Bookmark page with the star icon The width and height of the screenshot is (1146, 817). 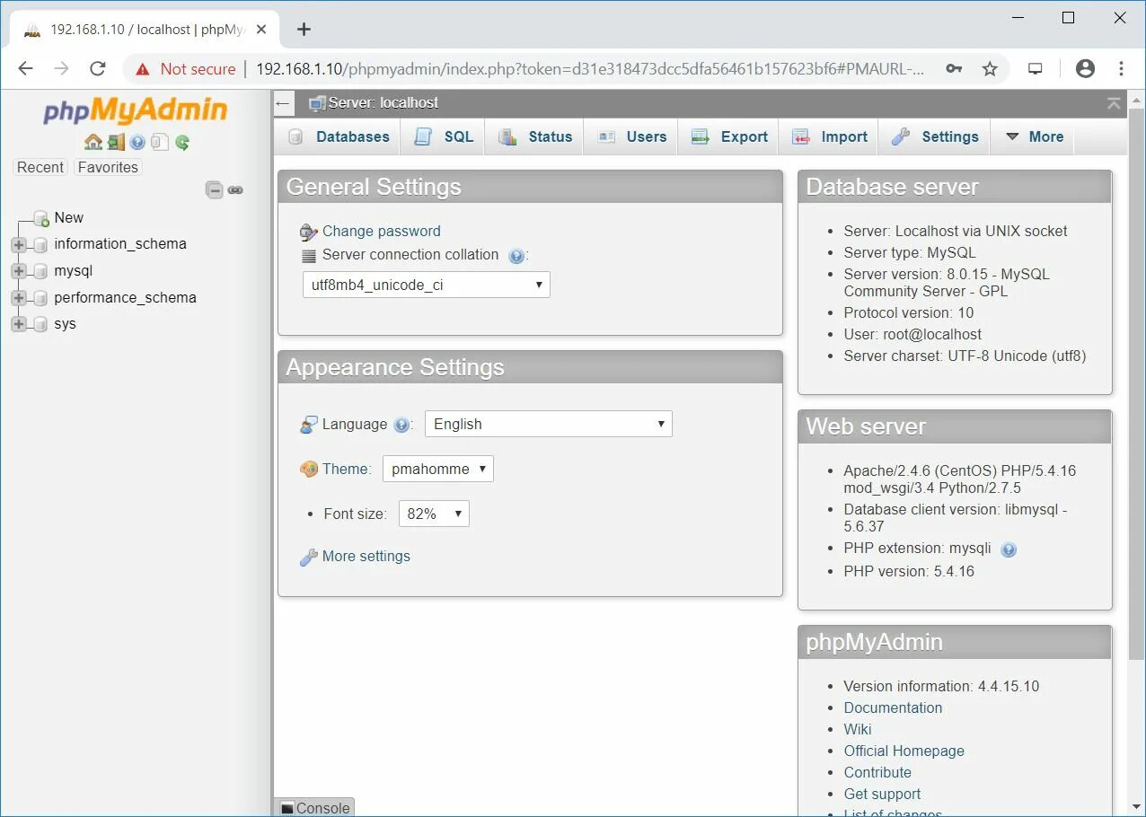coord(990,69)
